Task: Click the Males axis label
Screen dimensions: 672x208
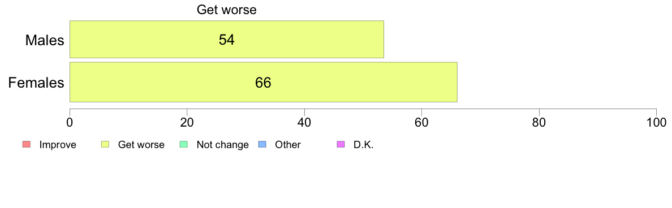Action: [45, 41]
